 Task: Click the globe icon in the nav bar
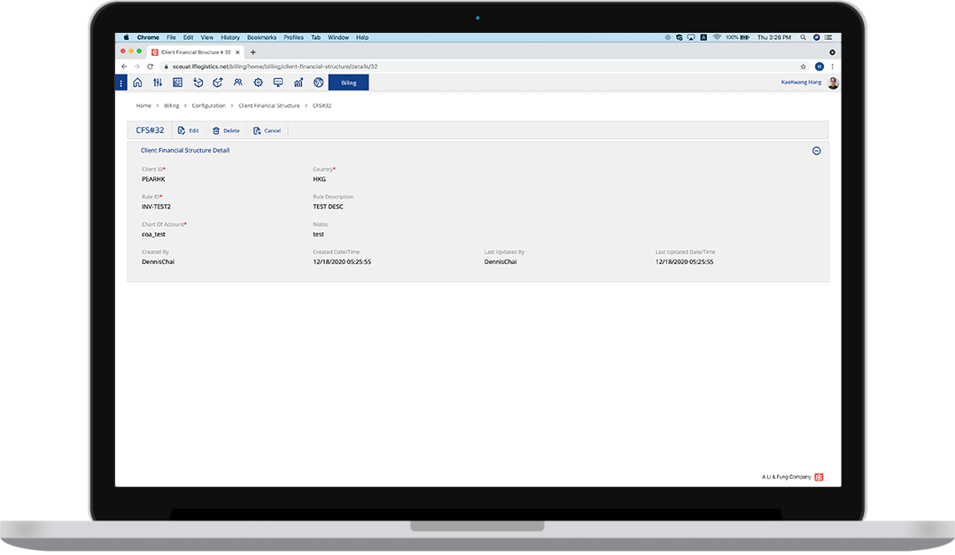(x=318, y=82)
